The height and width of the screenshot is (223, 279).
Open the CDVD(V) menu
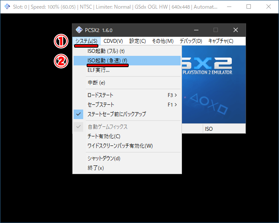[x=113, y=41]
